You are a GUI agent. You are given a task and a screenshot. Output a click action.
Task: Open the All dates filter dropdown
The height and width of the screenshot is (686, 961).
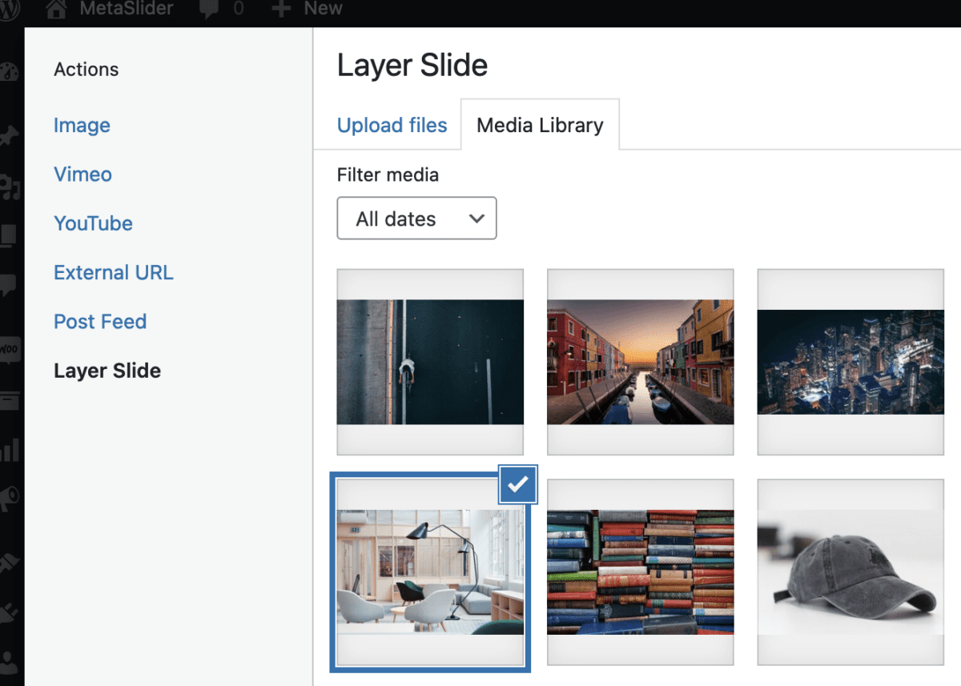point(416,218)
